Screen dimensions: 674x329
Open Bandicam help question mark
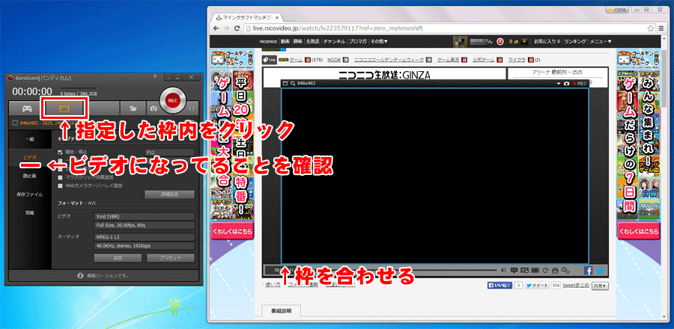click(155, 77)
